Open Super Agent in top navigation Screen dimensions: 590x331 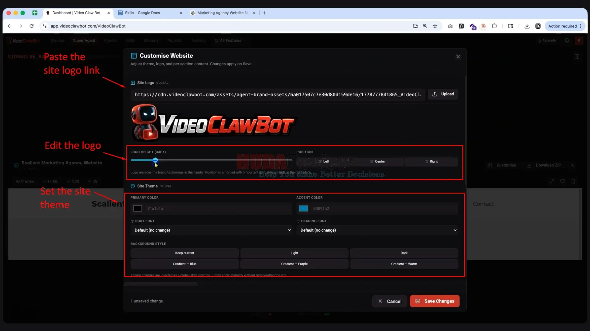click(x=84, y=40)
